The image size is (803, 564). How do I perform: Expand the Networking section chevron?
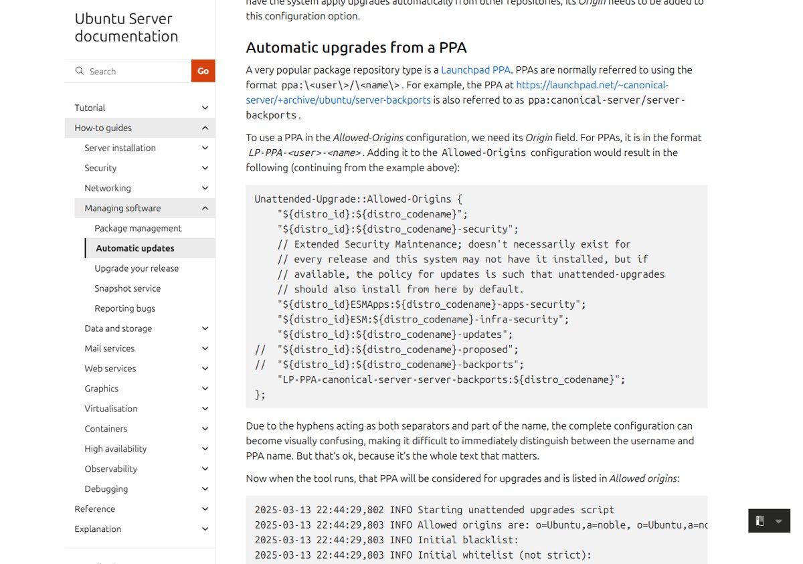tap(205, 188)
